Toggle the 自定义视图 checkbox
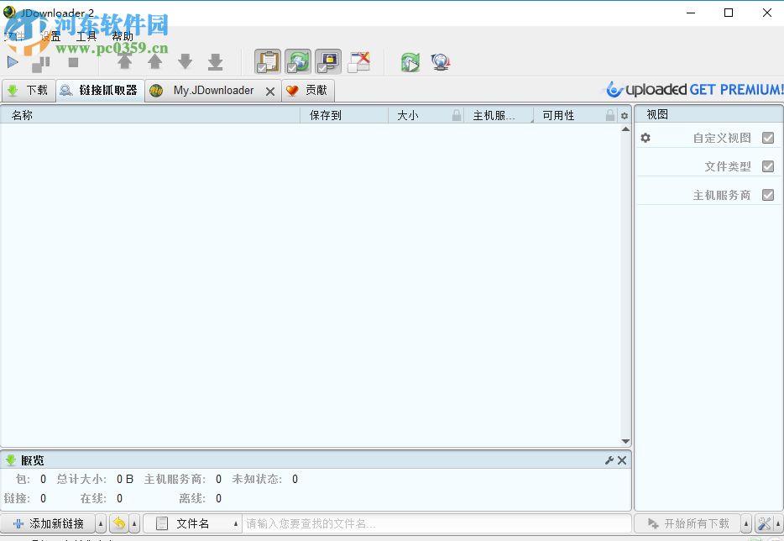The height and width of the screenshot is (541, 784). pyautogui.click(x=768, y=137)
